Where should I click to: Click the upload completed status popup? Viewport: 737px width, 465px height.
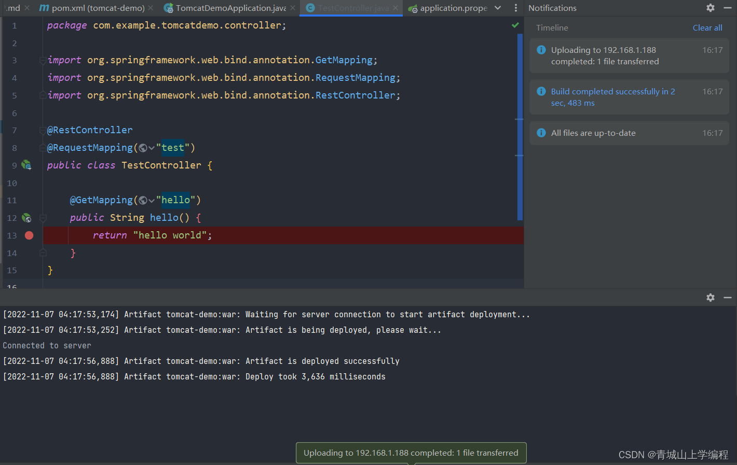tap(411, 453)
